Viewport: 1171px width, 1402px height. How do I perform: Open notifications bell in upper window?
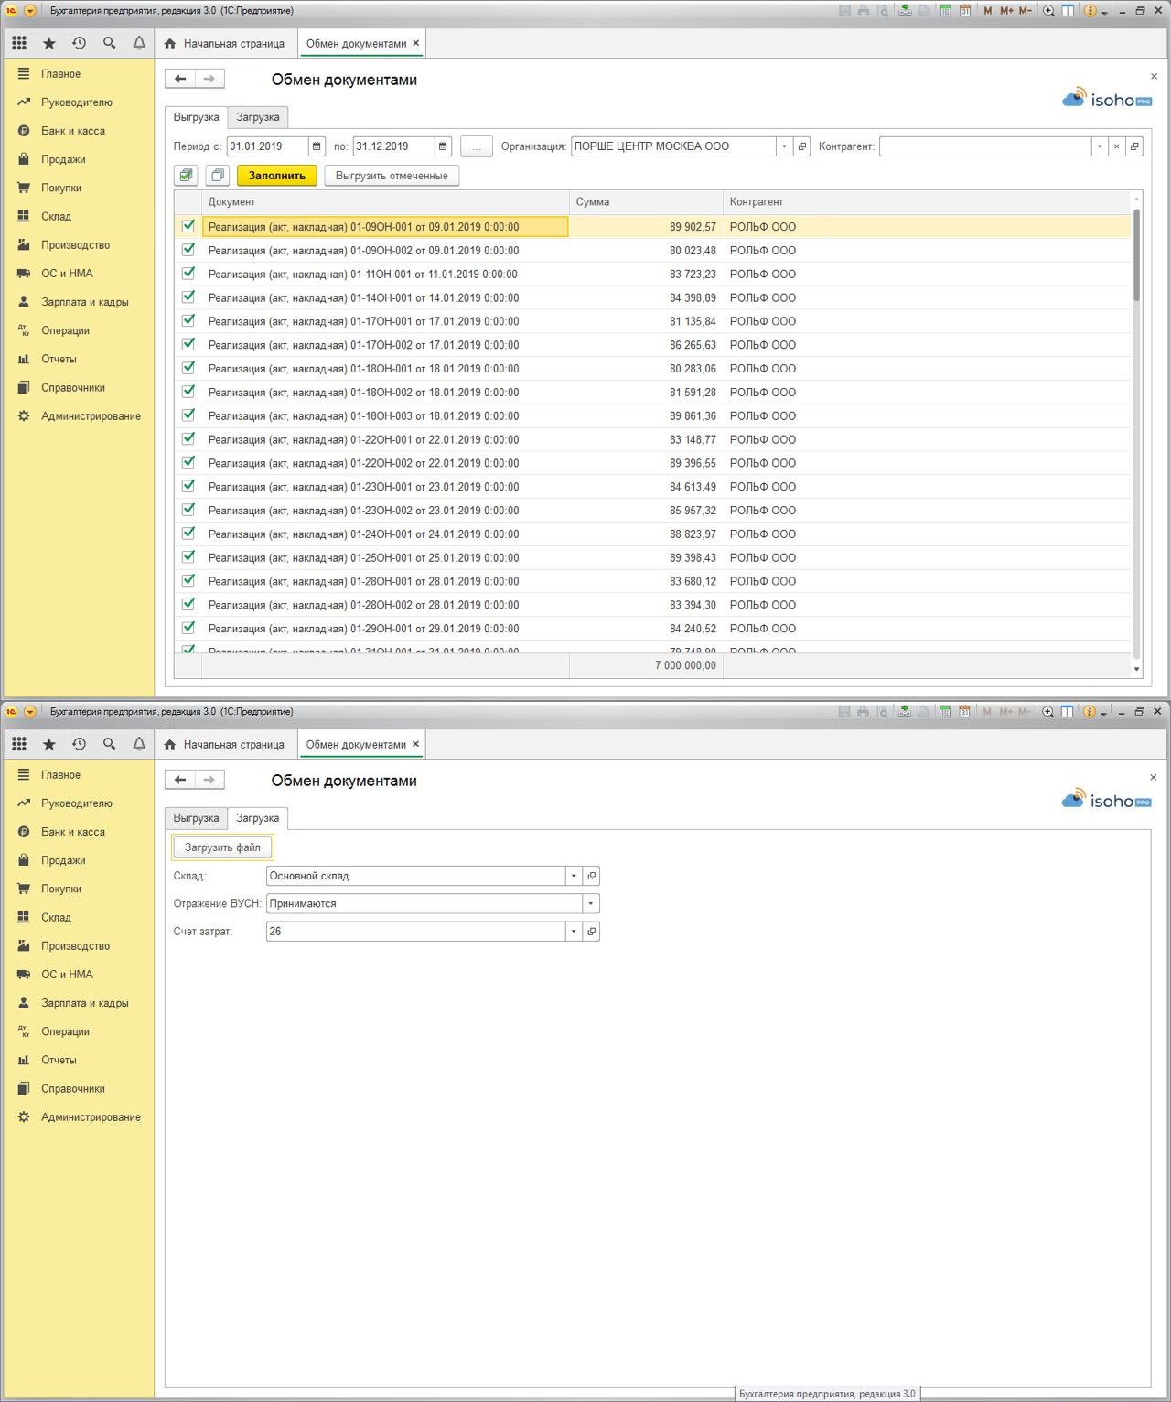click(139, 43)
